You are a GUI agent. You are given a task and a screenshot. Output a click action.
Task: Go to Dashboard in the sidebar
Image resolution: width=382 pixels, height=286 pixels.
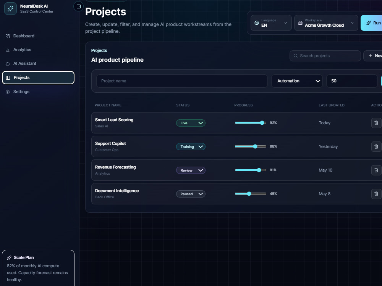[38, 36]
